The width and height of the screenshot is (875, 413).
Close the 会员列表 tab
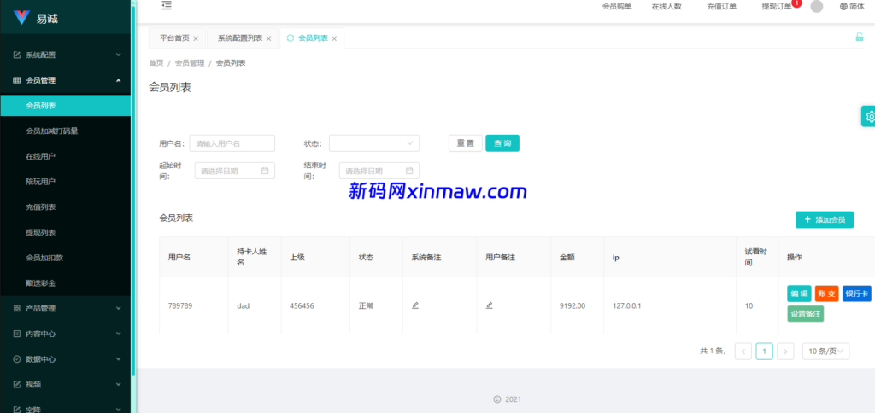click(334, 38)
